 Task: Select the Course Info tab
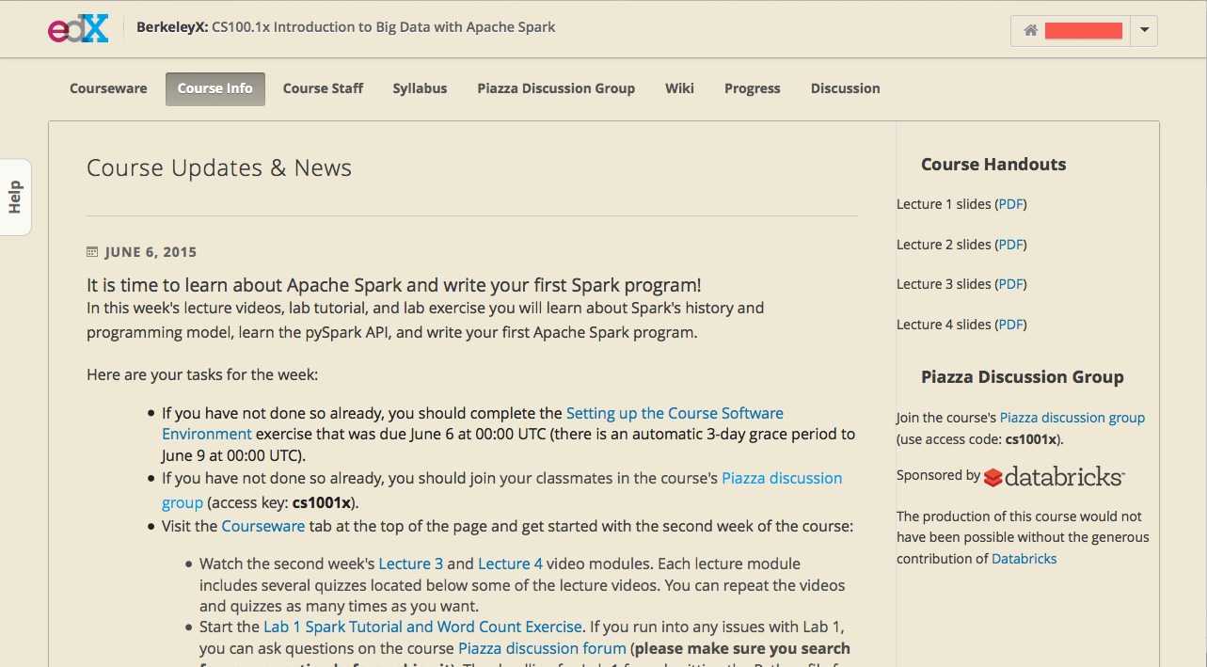pos(214,88)
